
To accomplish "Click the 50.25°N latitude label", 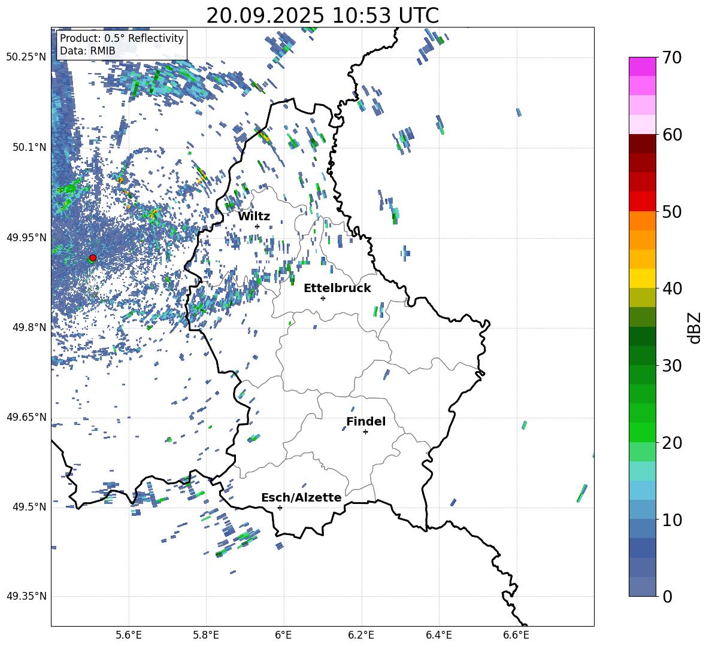I will click(x=26, y=57).
